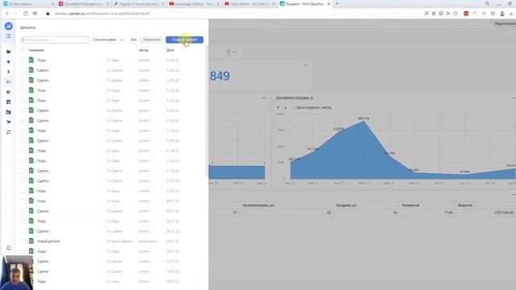Open the 'Сначала новые' sort dropdown
Screen dimensions: 516x290
pyautogui.click(x=107, y=39)
